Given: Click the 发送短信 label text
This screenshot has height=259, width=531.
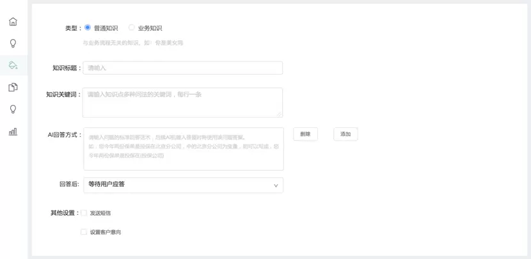Looking at the screenshot, I should click(x=100, y=213).
